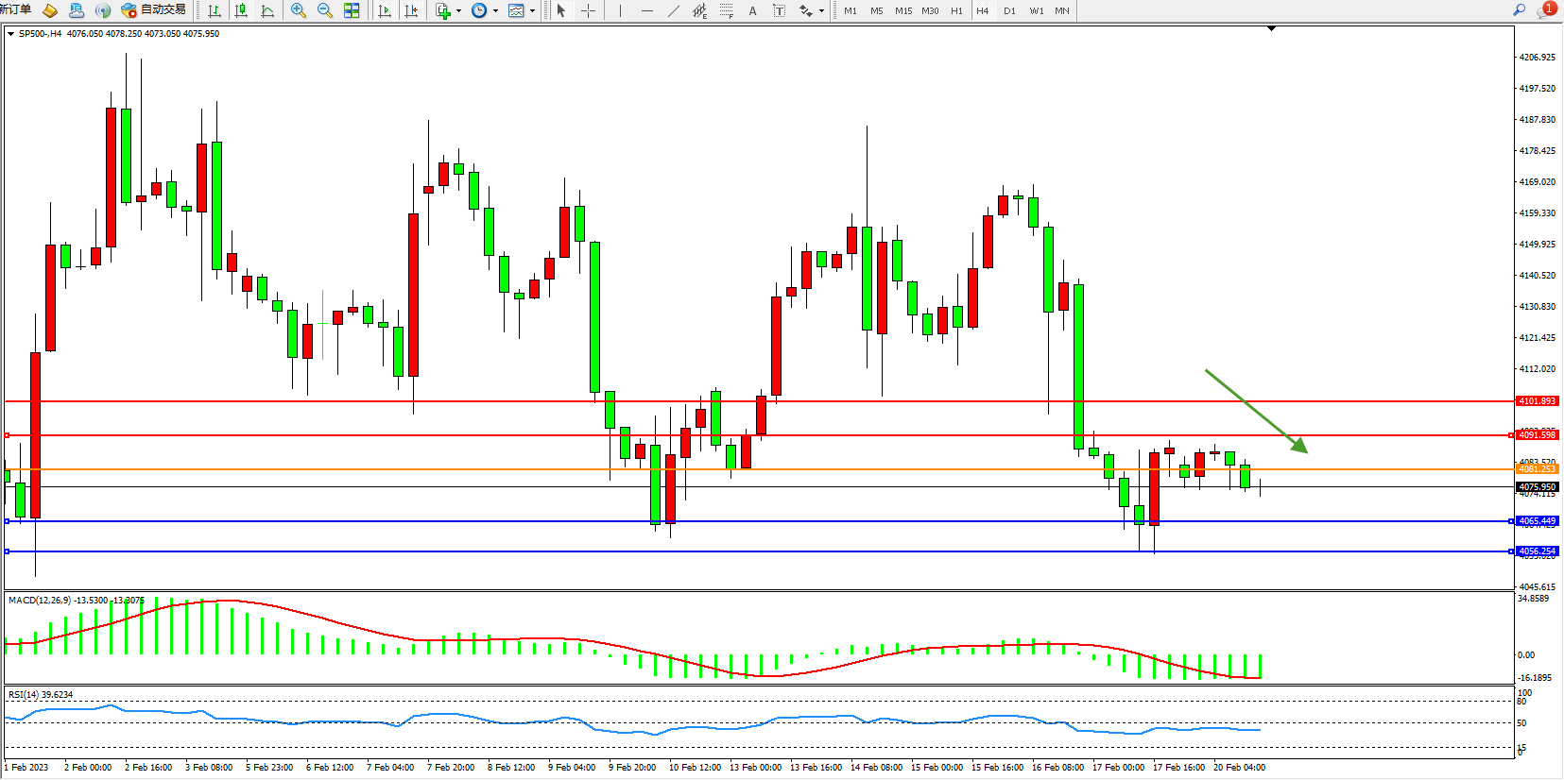
Task: Select the text label tool
Action: pyautogui.click(x=752, y=10)
